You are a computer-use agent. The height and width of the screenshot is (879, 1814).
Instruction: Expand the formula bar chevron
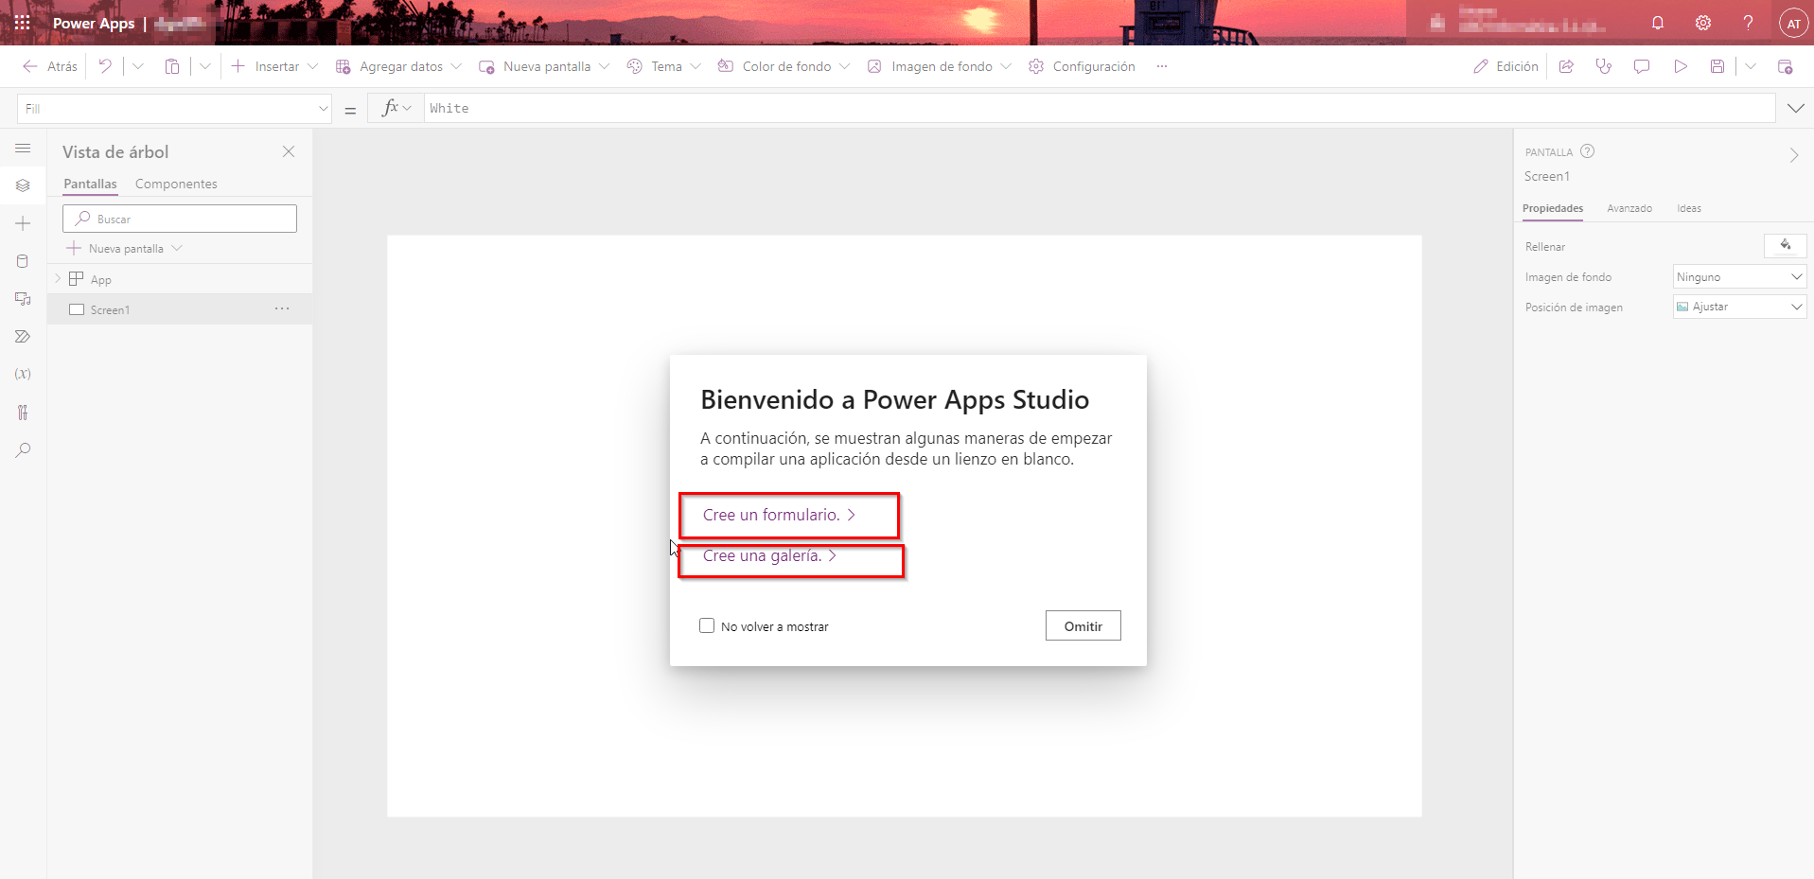(1795, 109)
